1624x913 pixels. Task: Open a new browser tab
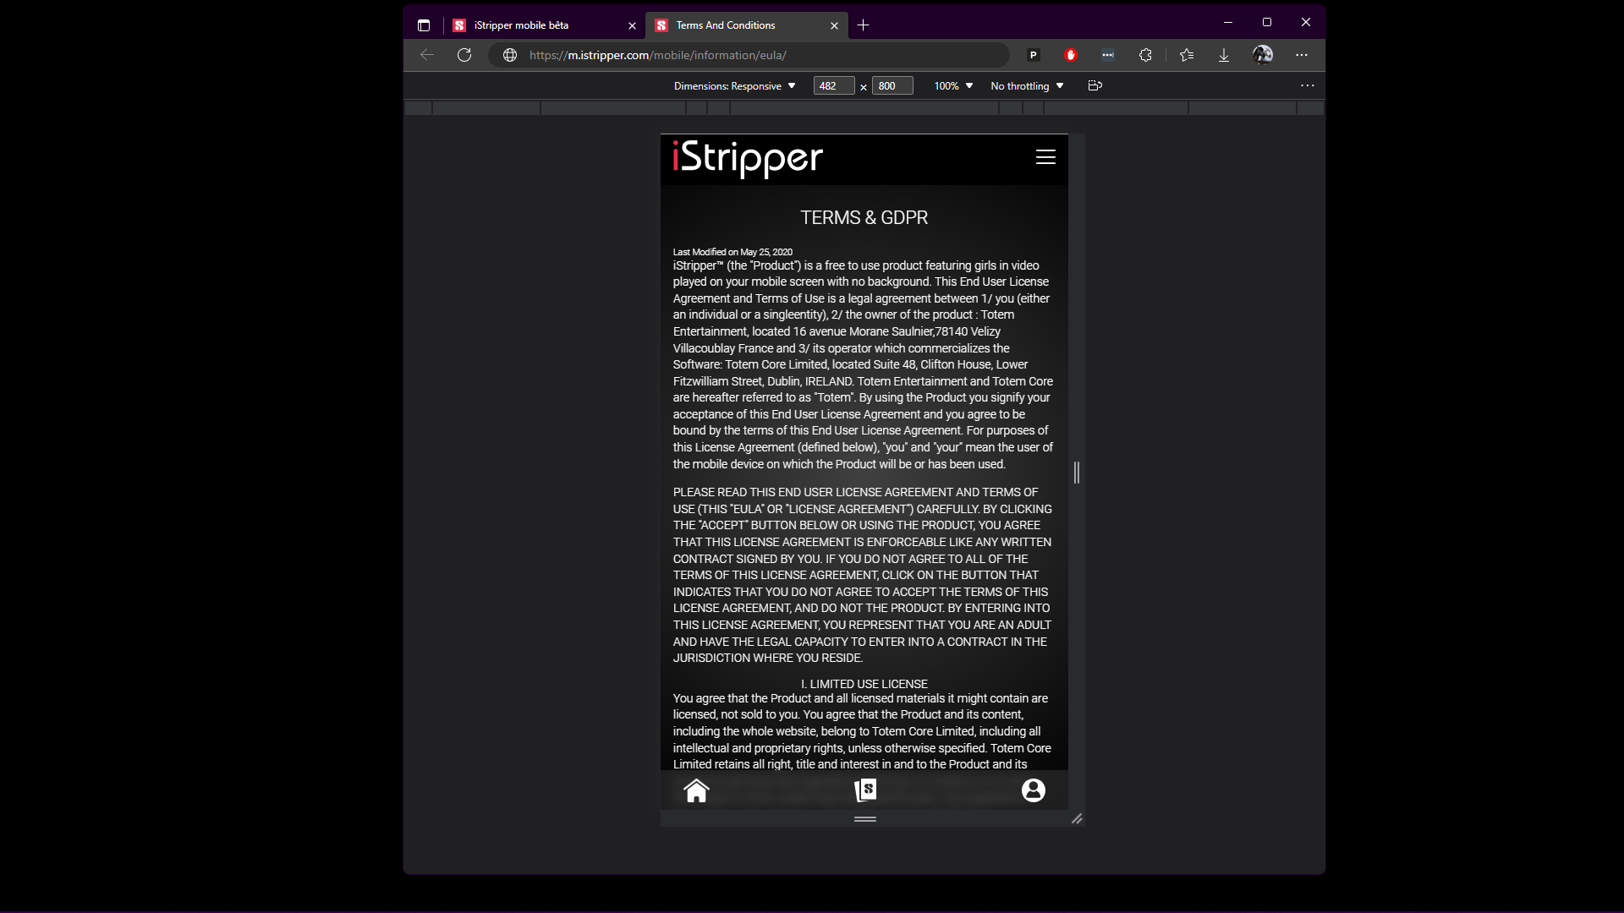click(863, 25)
